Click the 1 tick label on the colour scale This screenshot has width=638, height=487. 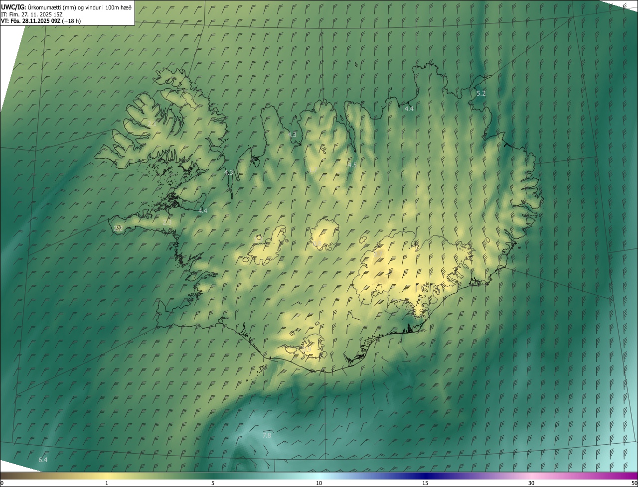click(107, 483)
